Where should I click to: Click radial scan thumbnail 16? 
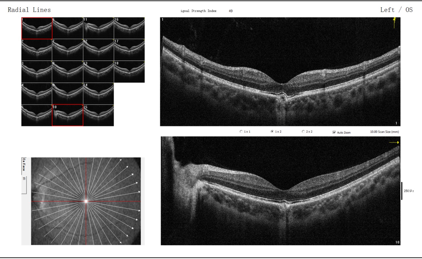(129, 28)
